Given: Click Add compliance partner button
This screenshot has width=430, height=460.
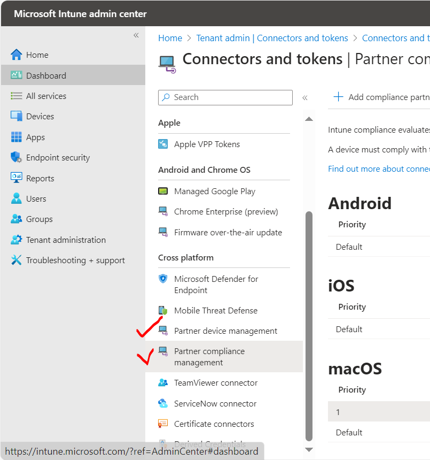Looking at the screenshot, I should pyautogui.click(x=382, y=97).
